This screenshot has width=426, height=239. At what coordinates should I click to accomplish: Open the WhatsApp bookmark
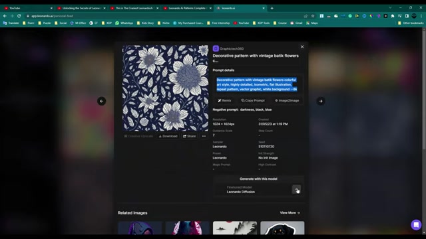(x=124, y=23)
